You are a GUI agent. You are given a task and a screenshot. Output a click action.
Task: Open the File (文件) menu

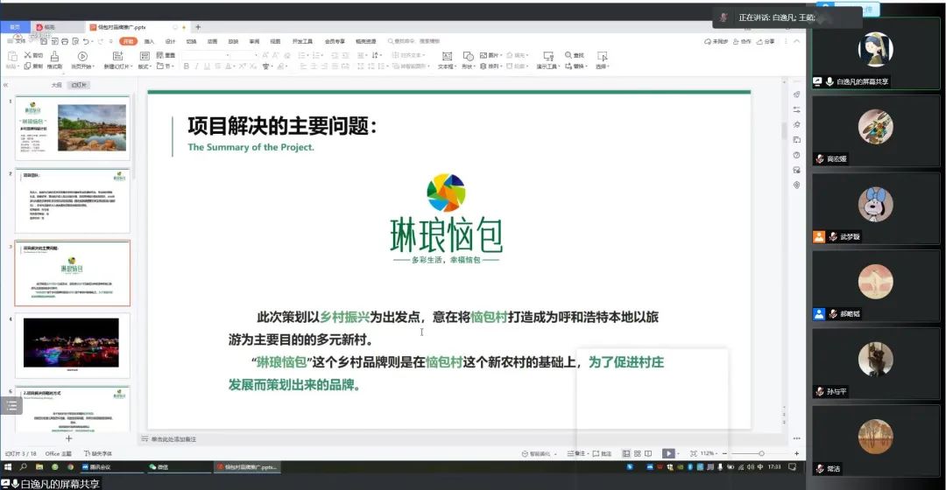pyautogui.click(x=17, y=42)
